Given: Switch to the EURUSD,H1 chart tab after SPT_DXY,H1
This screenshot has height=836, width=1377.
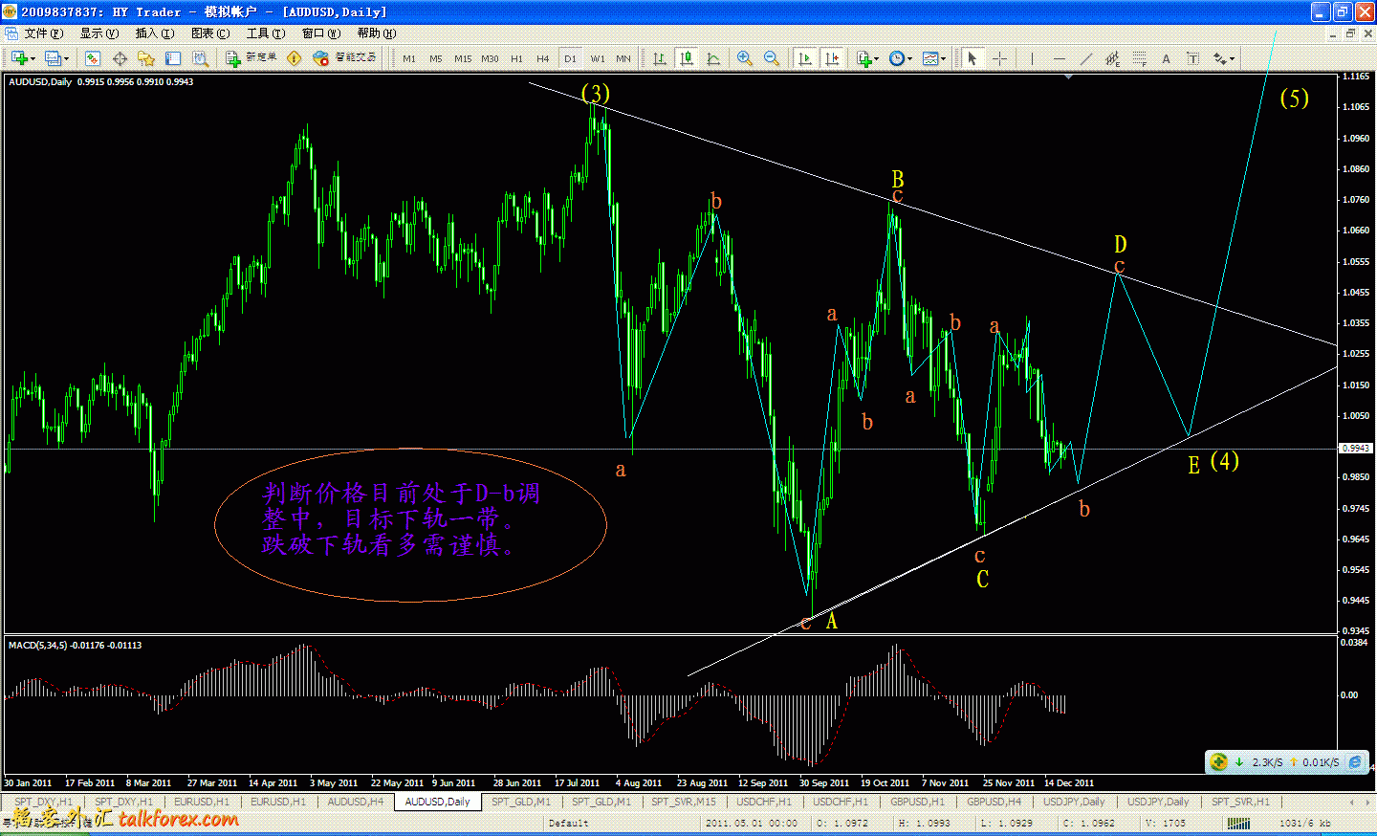Looking at the screenshot, I should point(202,802).
